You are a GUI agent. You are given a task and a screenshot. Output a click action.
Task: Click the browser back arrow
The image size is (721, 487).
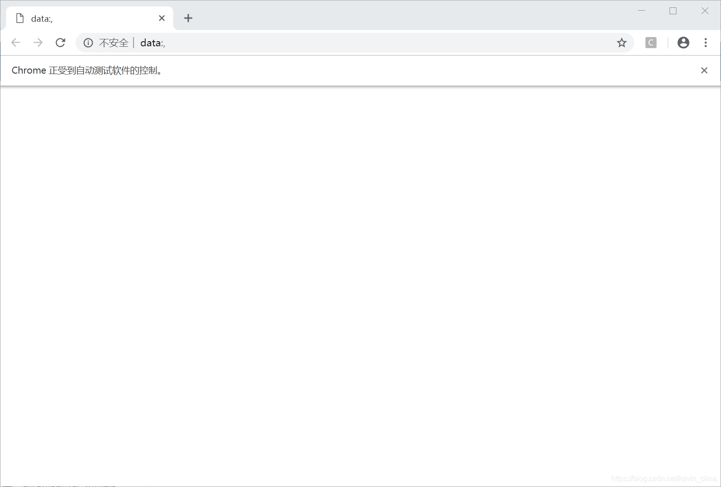pos(16,43)
